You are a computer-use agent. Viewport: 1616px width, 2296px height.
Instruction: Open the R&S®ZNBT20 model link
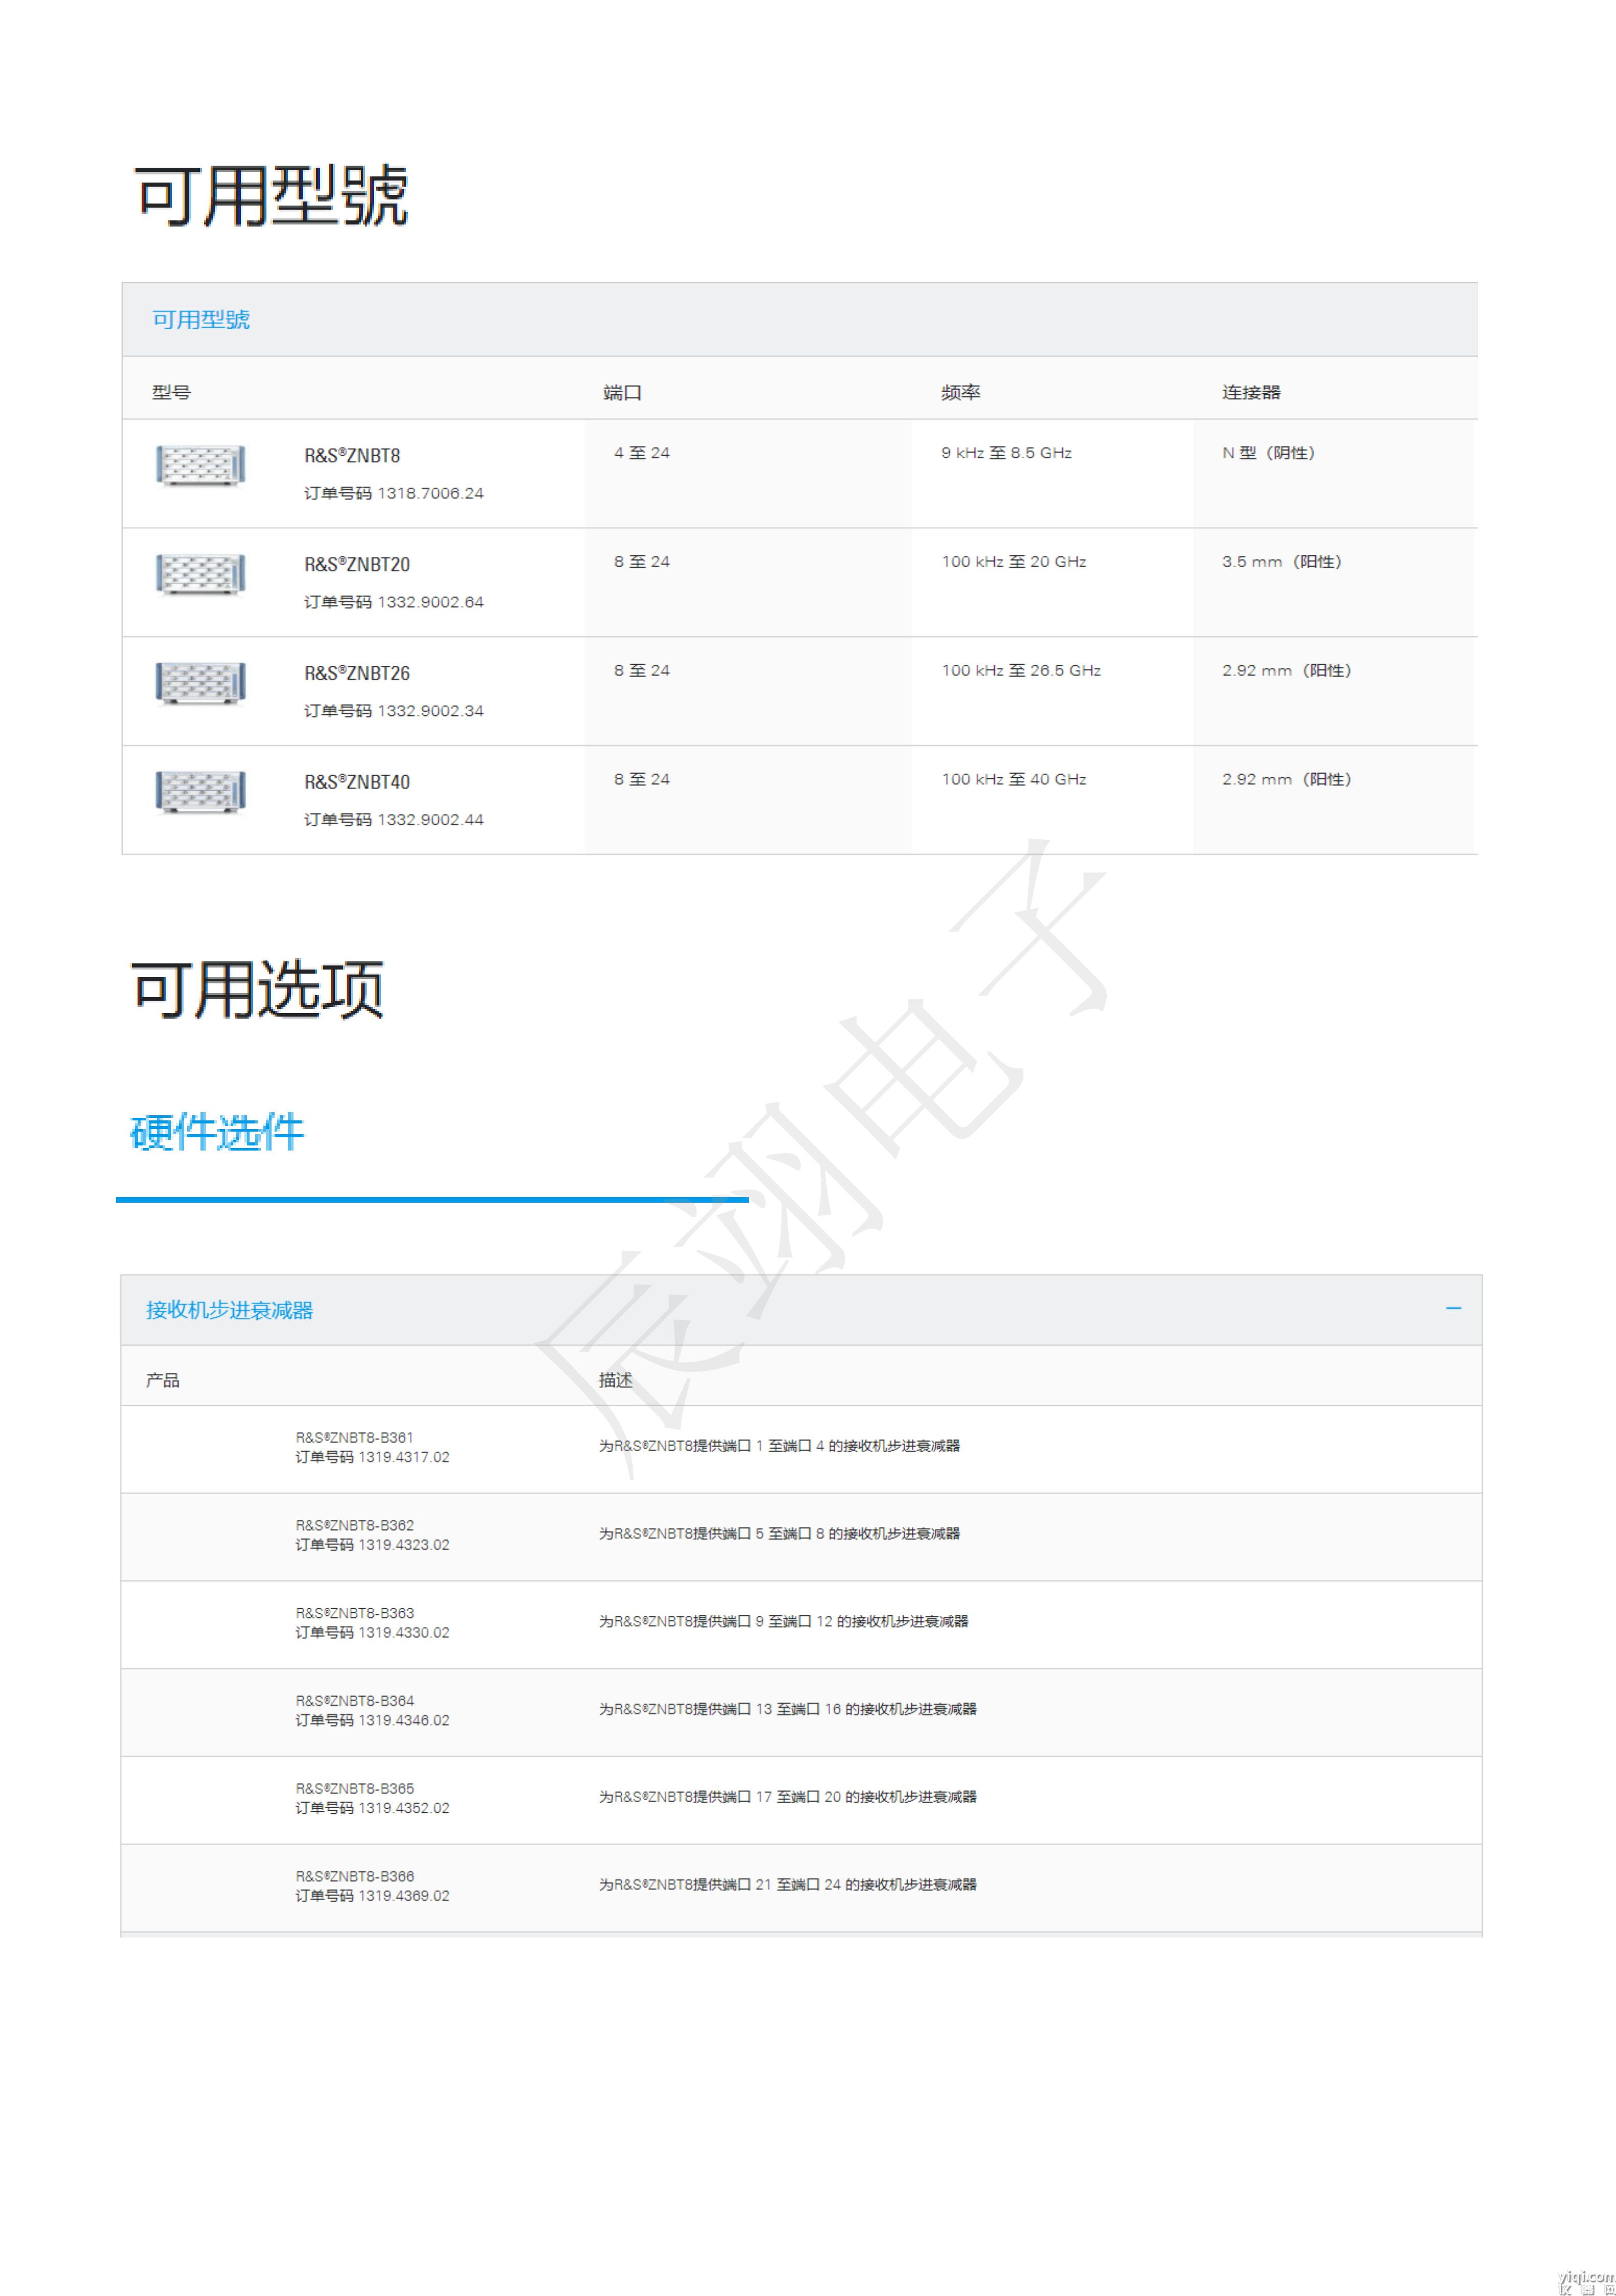tap(357, 565)
